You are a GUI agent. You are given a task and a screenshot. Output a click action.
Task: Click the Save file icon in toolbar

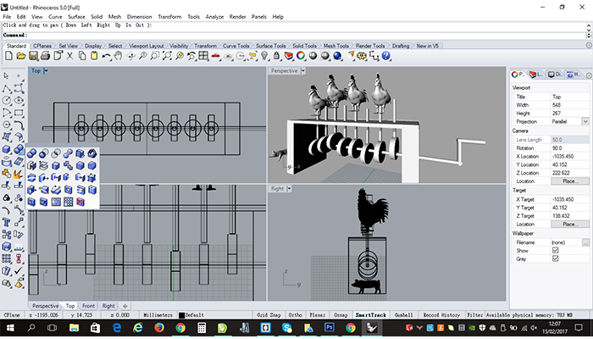pos(33,56)
